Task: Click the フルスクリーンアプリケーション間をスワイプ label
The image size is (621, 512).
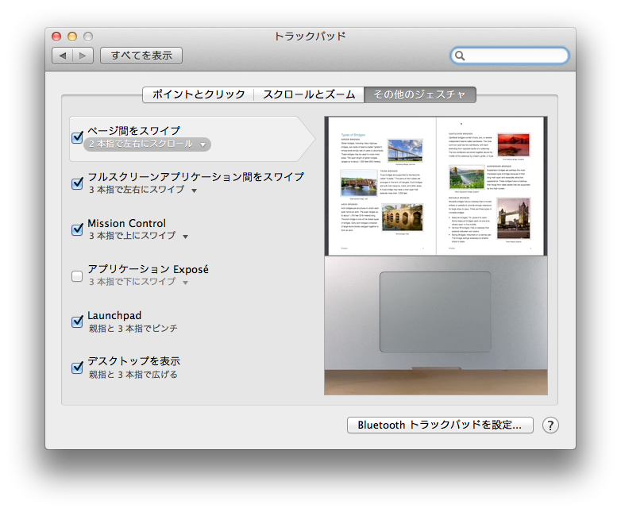Action: click(196, 176)
